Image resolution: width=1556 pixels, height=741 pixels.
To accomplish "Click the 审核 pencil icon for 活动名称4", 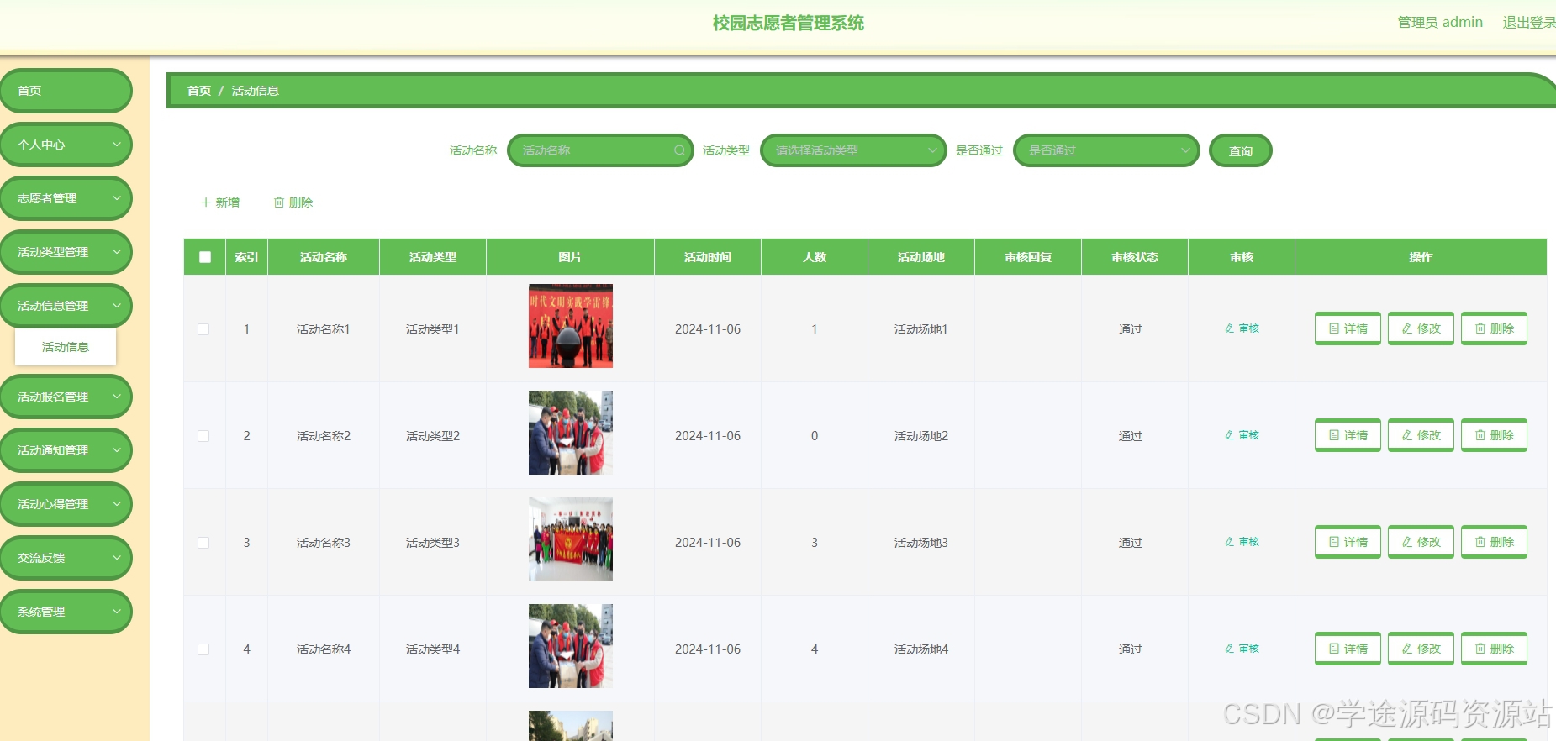I will [1229, 649].
